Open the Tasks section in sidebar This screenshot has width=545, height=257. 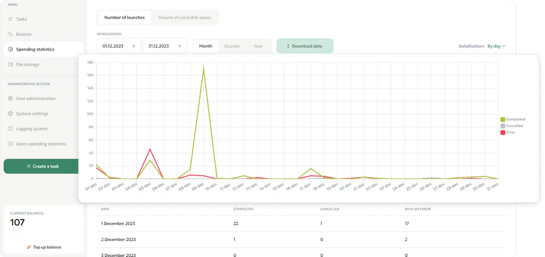coord(21,19)
